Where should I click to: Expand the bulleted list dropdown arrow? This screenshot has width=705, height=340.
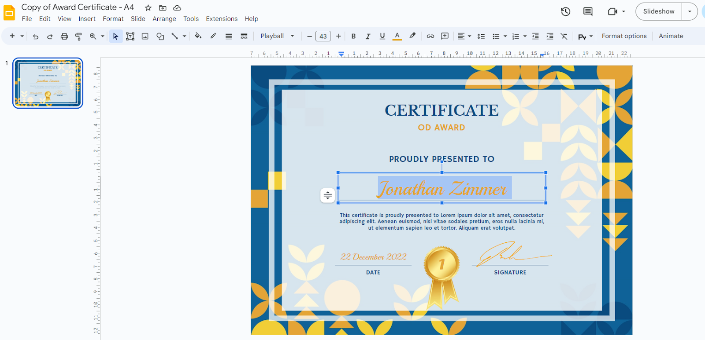tap(505, 37)
